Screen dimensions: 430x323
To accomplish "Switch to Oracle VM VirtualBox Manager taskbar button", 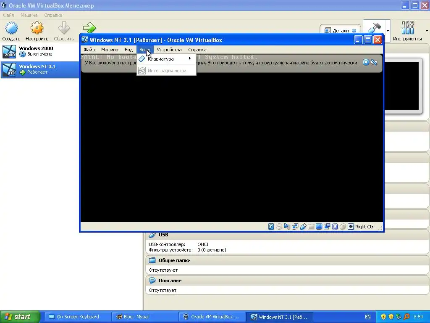I will 212,317.
